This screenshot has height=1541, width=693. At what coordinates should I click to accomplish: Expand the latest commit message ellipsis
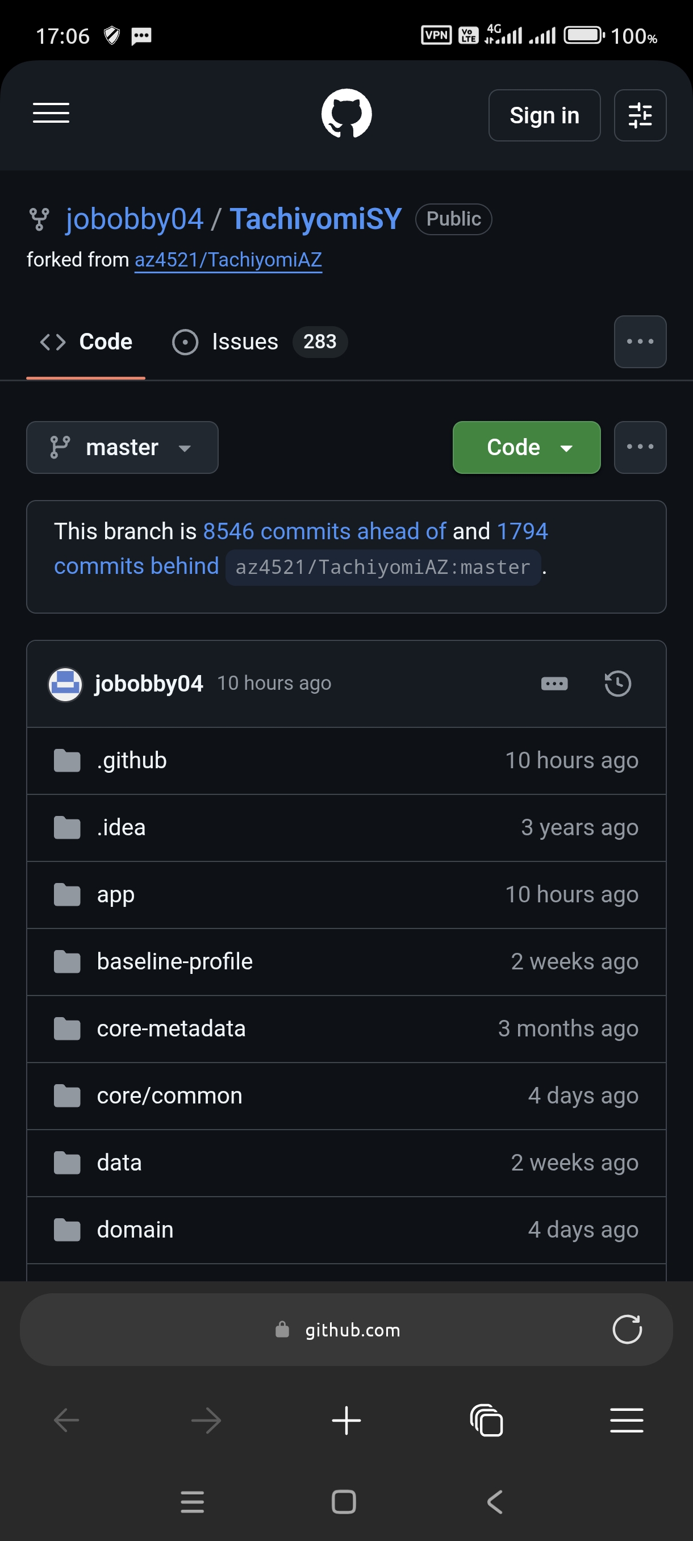pyautogui.click(x=554, y=684)
